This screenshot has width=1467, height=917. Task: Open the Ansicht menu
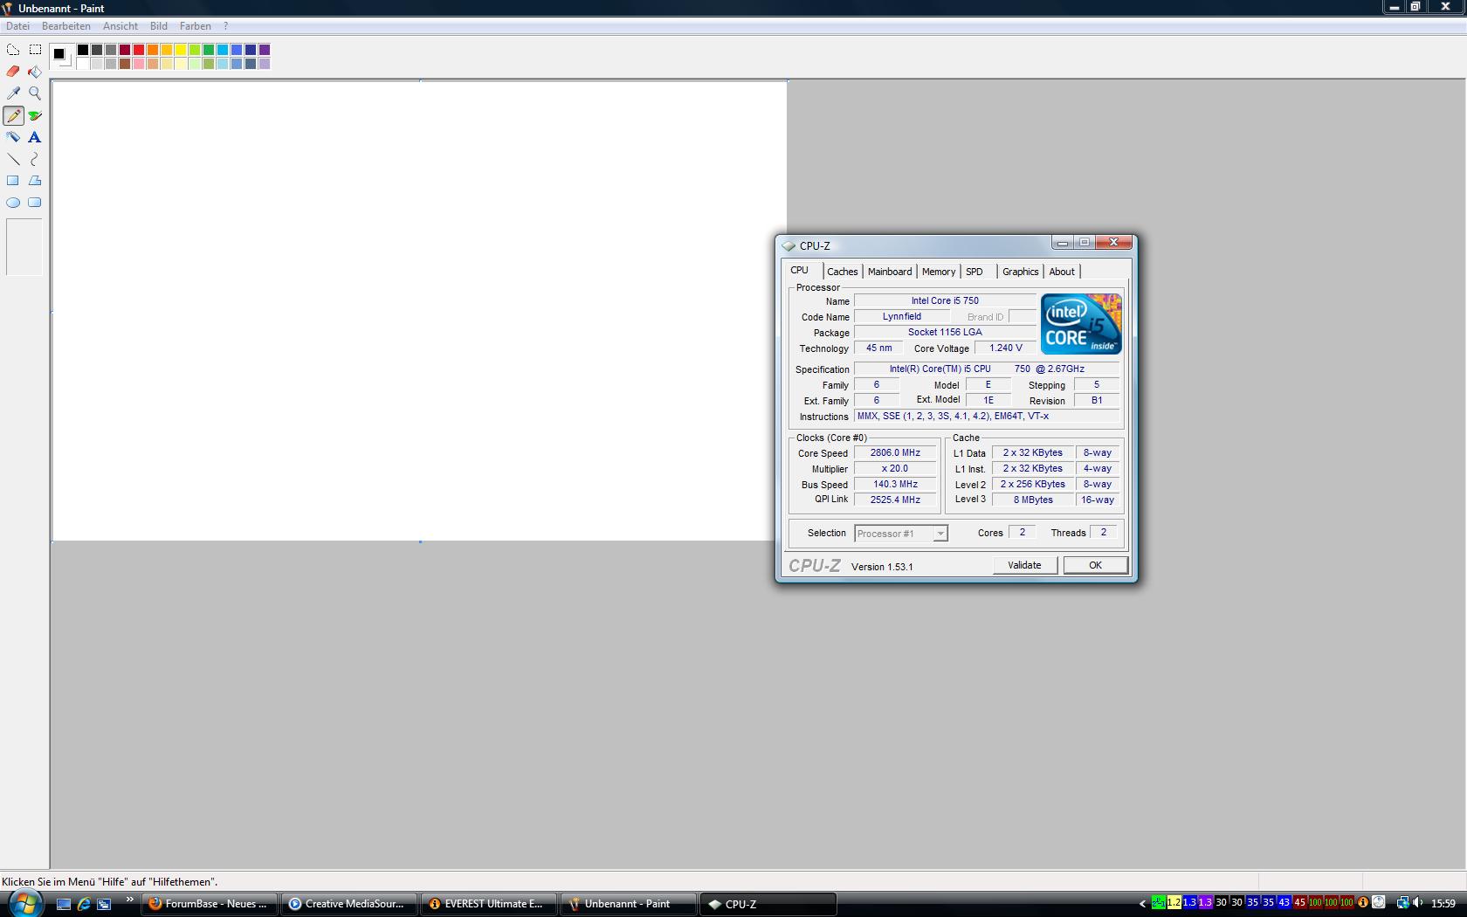click(x=121, y=26)
